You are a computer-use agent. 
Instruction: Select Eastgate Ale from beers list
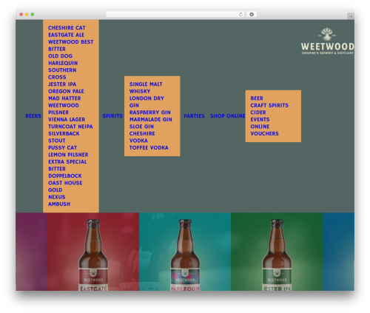67,35
